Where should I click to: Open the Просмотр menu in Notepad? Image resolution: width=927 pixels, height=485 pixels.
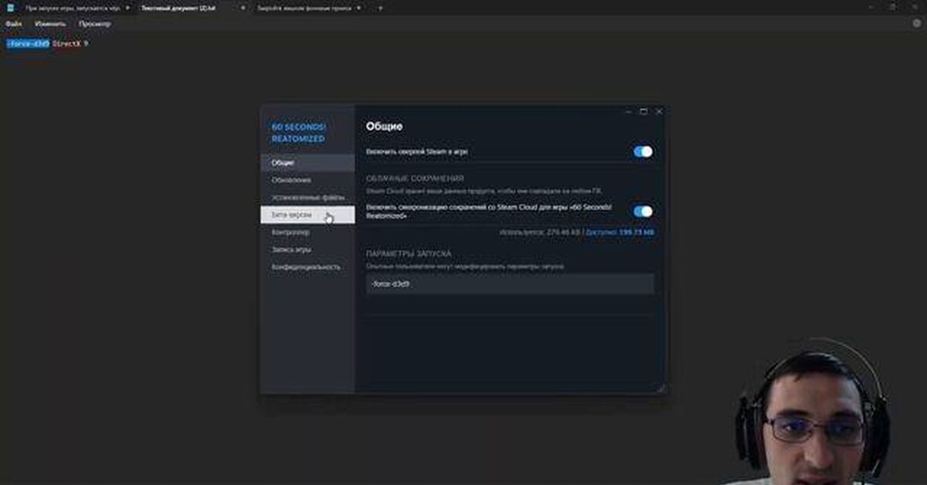pyautogui.click(x=95, y=24)
